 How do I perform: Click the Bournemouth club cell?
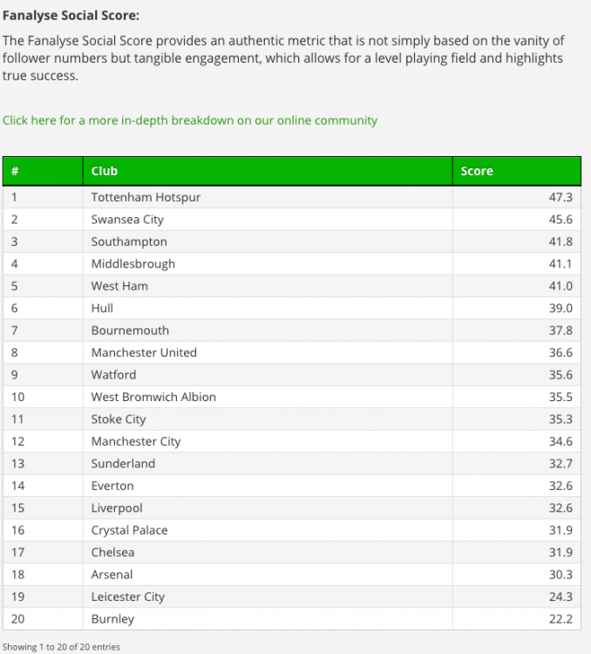pyautogui.click(x=268, y=330)
